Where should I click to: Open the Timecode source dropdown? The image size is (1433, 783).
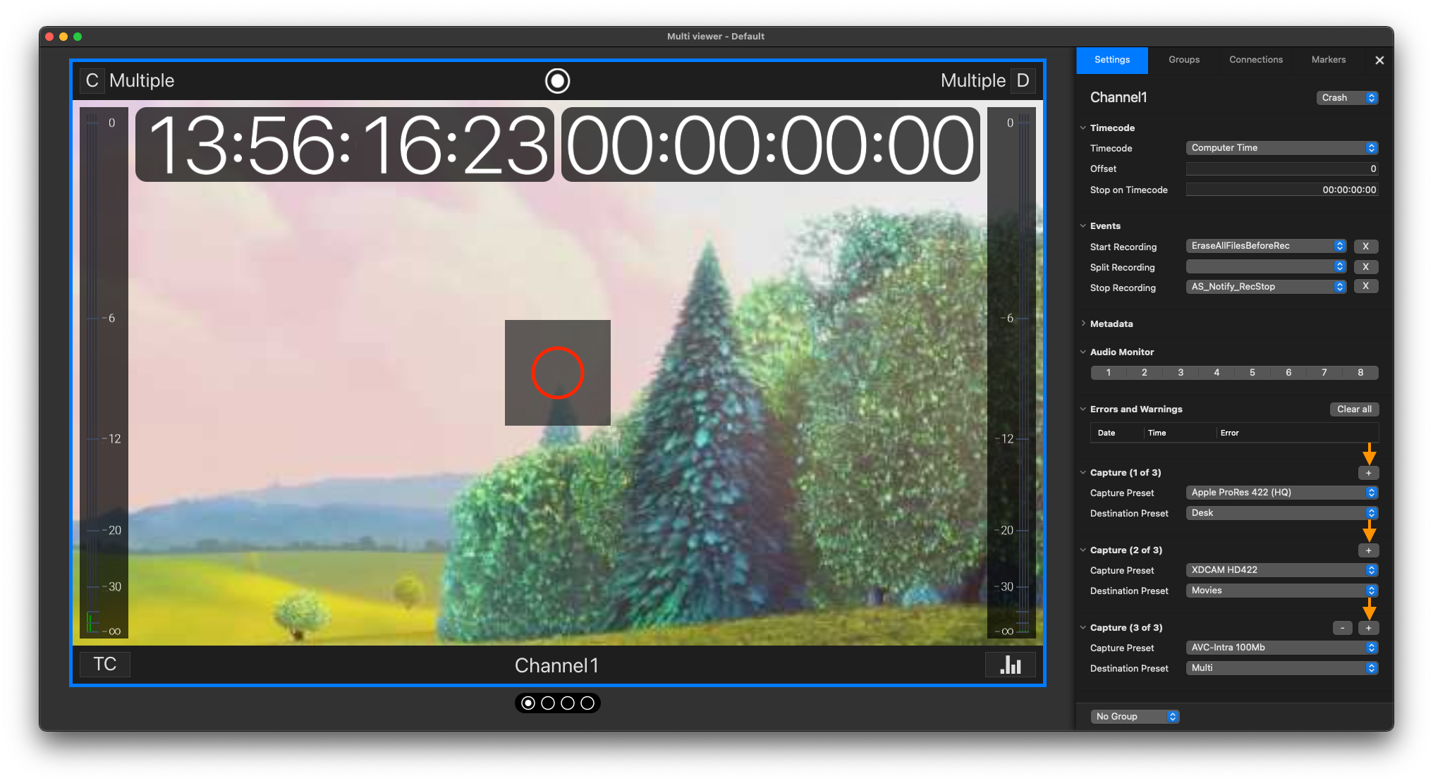coord(1281,148)
